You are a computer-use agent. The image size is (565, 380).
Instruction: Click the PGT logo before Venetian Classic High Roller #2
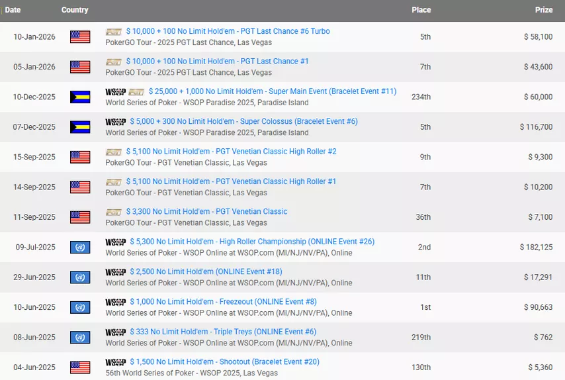point(114,152)
